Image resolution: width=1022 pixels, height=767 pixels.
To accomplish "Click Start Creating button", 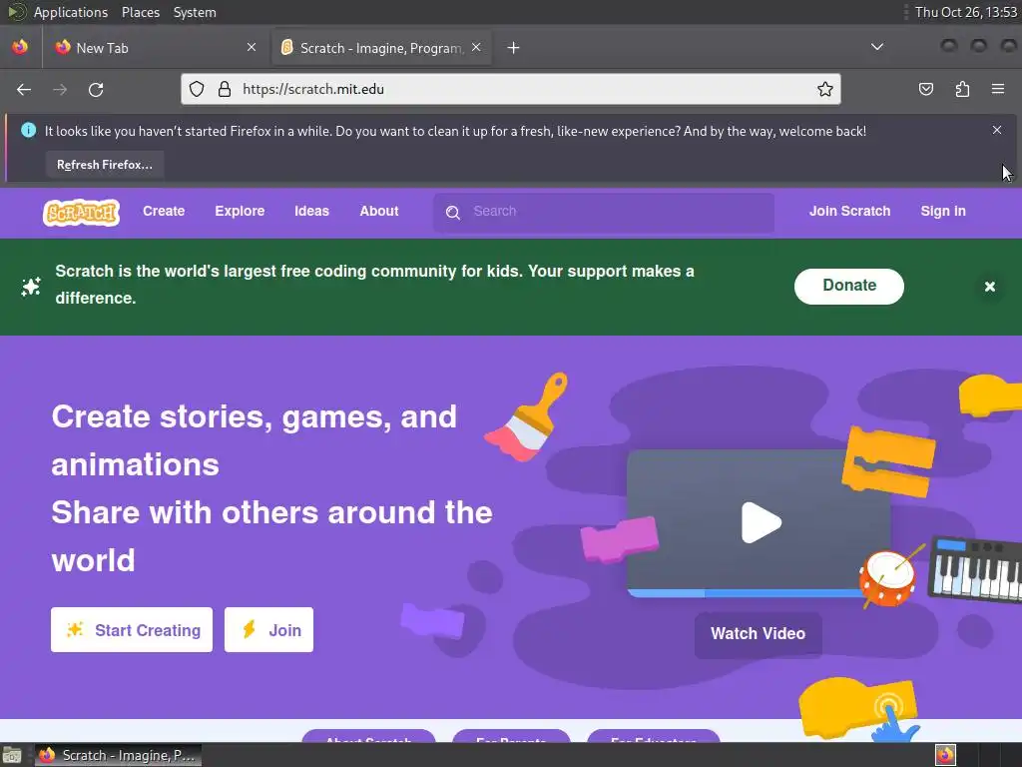I will (x=132, y=630).
